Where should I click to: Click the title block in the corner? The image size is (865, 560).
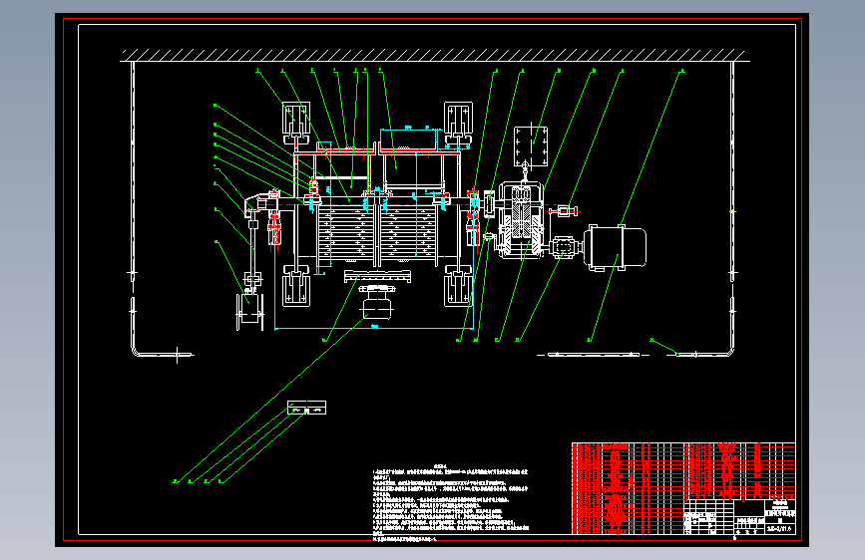pyautogui.click(x=739, y=516)
